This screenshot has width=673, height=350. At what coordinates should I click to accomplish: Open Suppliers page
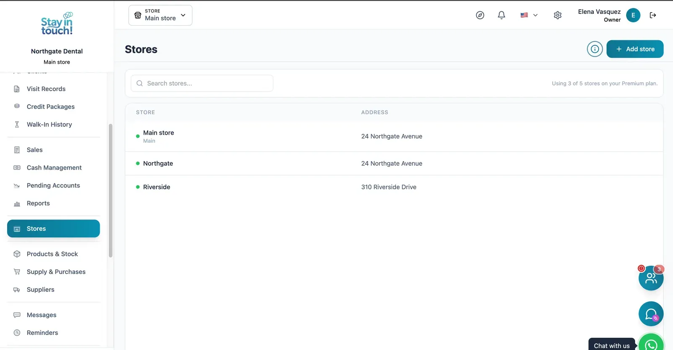[53, 290]
